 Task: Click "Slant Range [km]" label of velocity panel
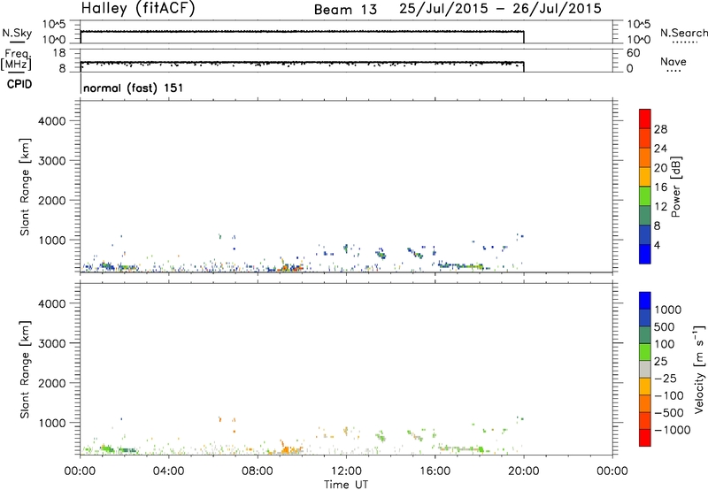click(25, 370)
